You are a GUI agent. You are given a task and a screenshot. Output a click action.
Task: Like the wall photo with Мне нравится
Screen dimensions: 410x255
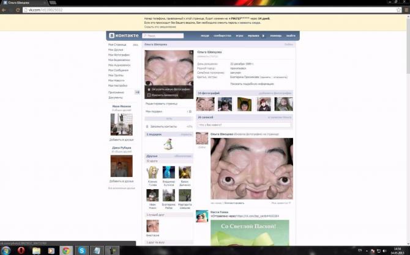[x=280, y=203]
